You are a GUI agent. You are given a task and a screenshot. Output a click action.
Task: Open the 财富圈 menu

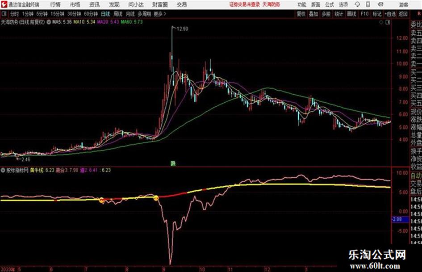(160, 4)
